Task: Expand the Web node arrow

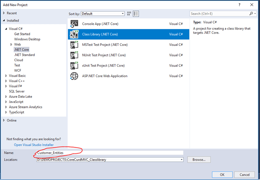Action: coord(11,45)
